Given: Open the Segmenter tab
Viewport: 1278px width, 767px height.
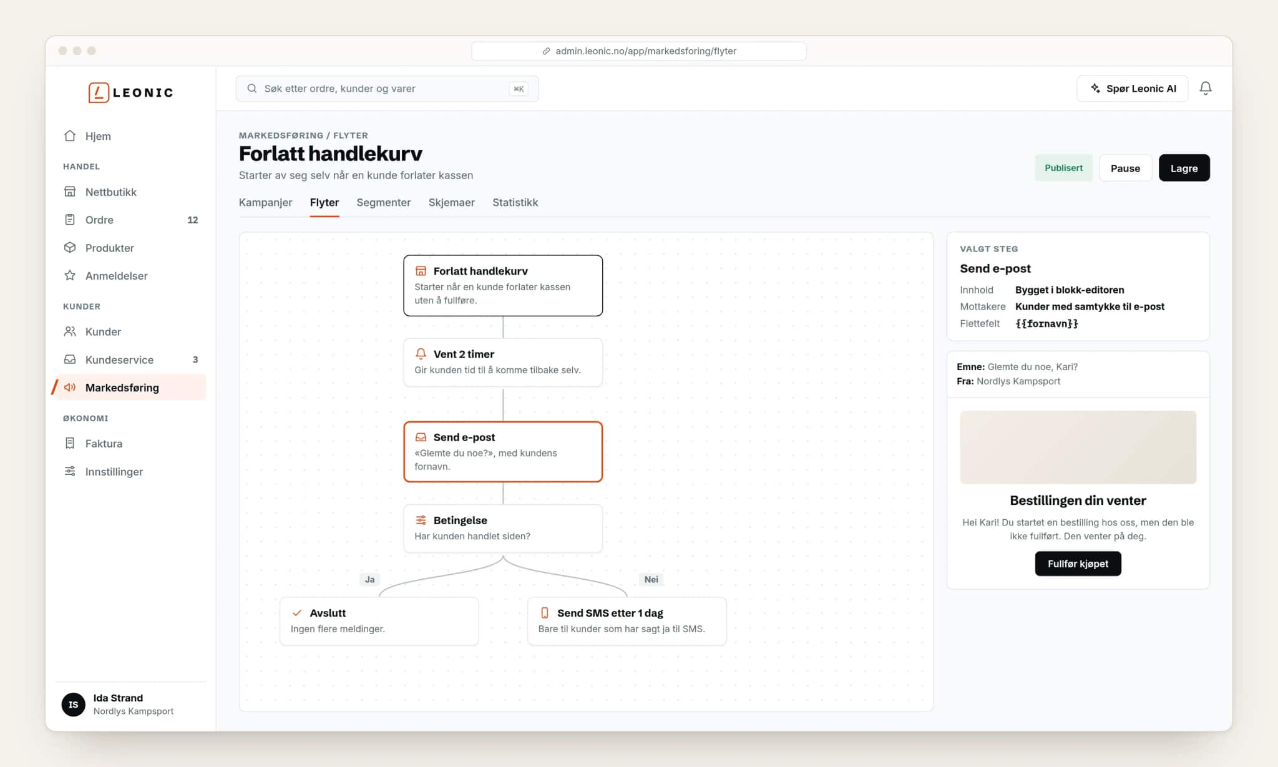Looking at the screenshot, I should [x=384, y=202].
